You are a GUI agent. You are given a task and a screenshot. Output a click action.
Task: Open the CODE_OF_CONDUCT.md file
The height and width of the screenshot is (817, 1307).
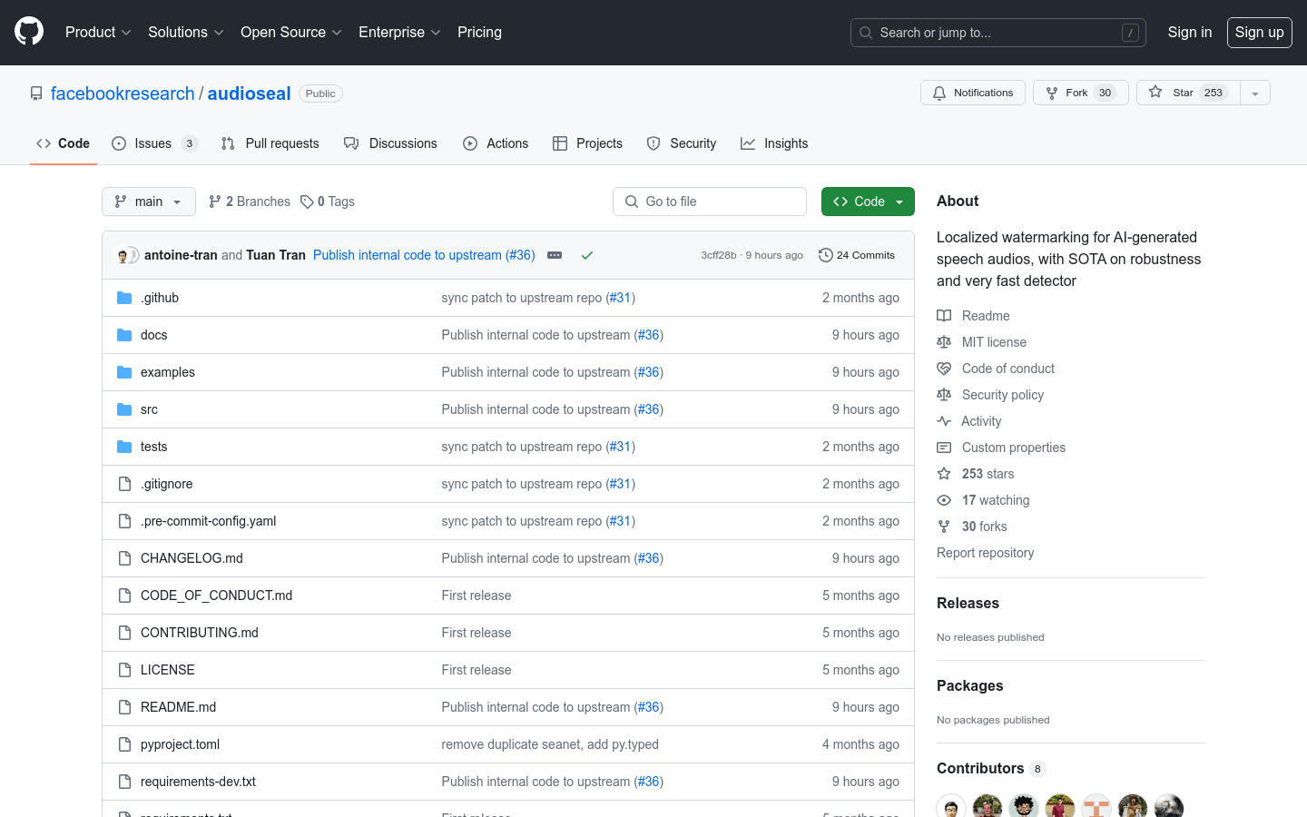point(216,596)
